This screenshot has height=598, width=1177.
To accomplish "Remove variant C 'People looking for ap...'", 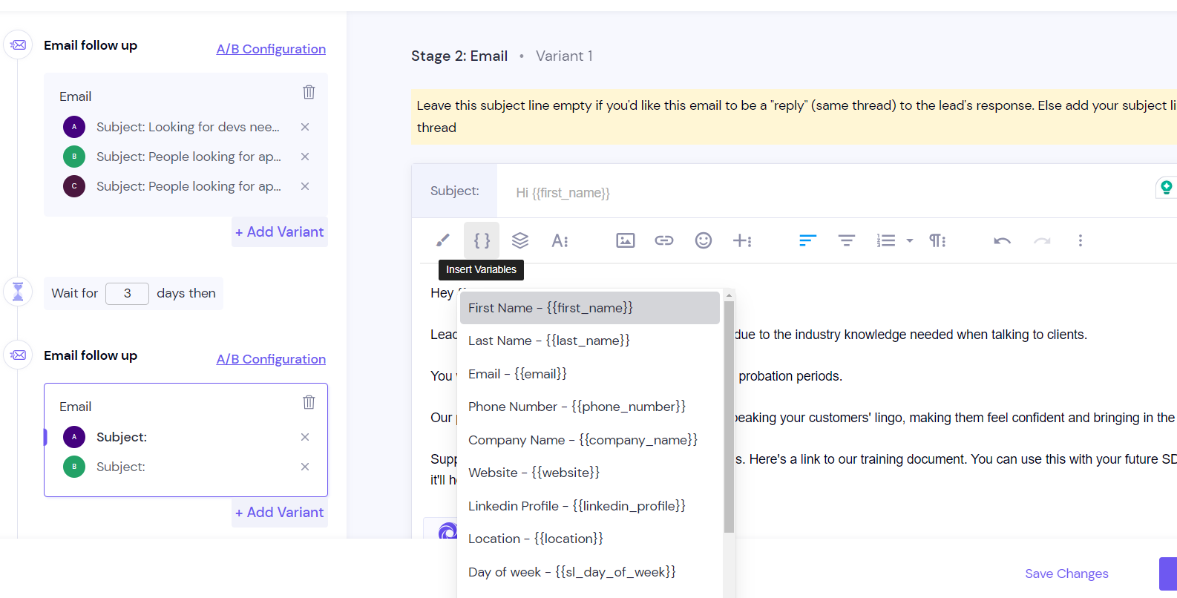I will coord(305,186).
